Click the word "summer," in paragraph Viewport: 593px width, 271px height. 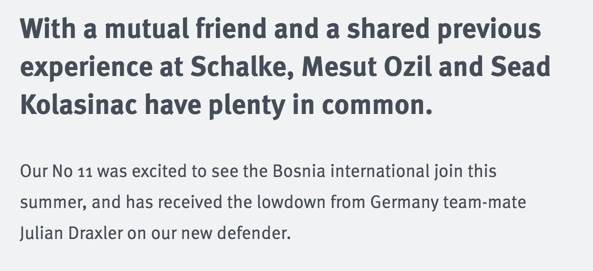point(53,203)
